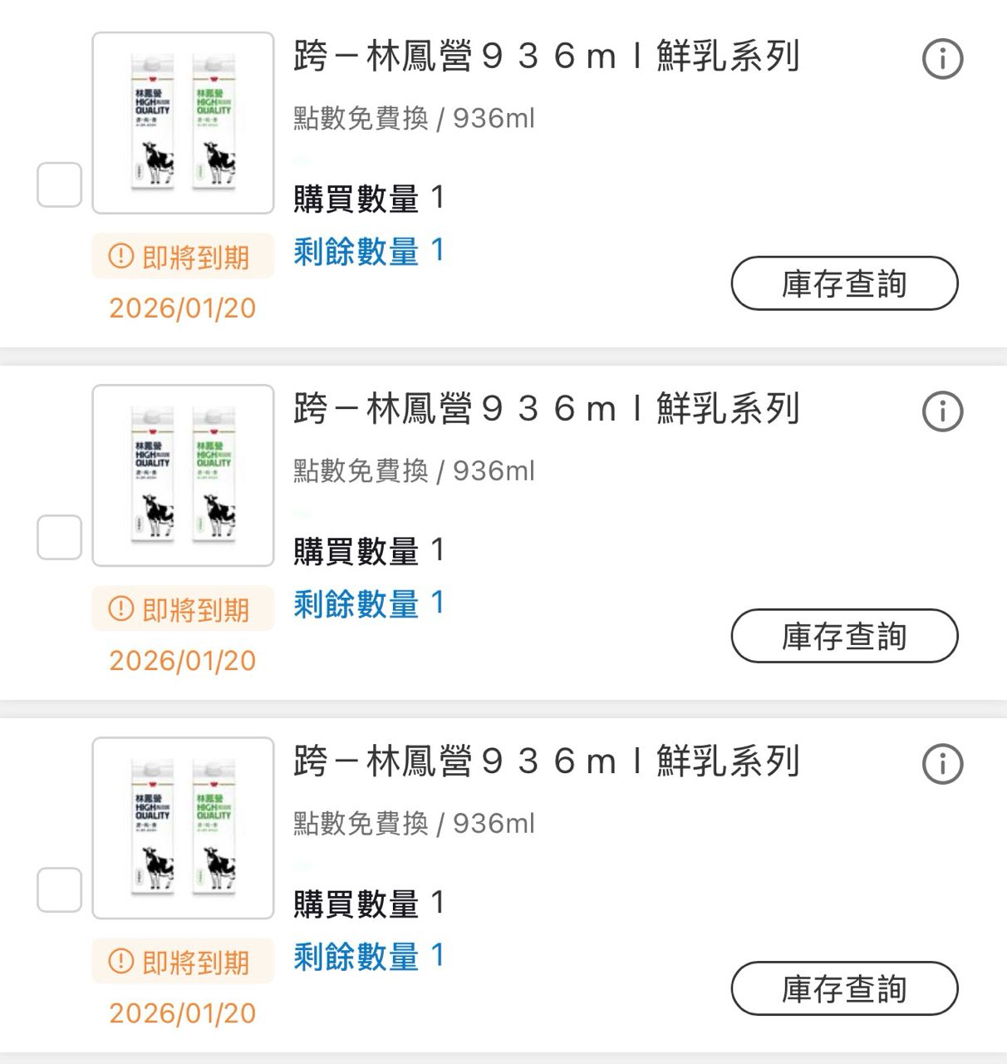Open the third item's milk carton thumbnail
The width and height of the screenshot is (1007, 1064).
pyautogui.click(x=183, y=828)
